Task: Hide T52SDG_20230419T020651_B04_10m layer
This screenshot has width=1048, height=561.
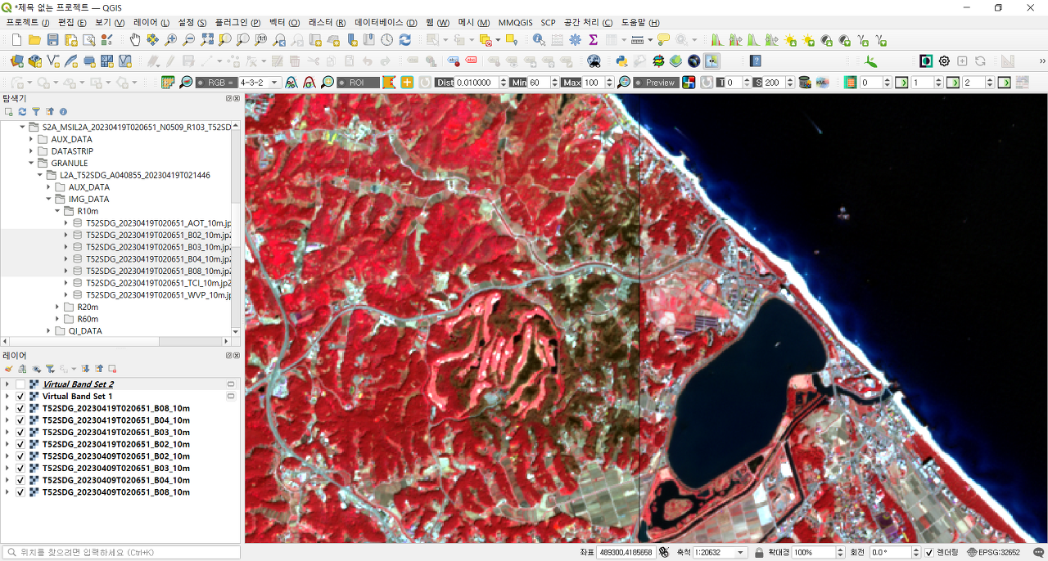Action: 20,420
